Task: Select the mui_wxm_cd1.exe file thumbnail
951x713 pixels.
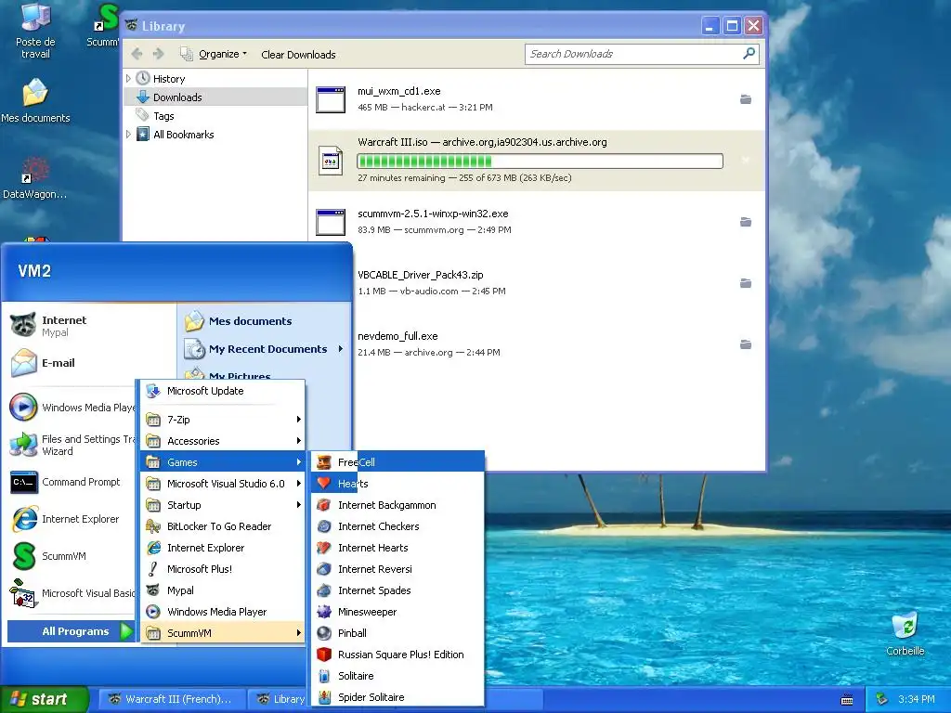Action: click(x=331, y=99)
